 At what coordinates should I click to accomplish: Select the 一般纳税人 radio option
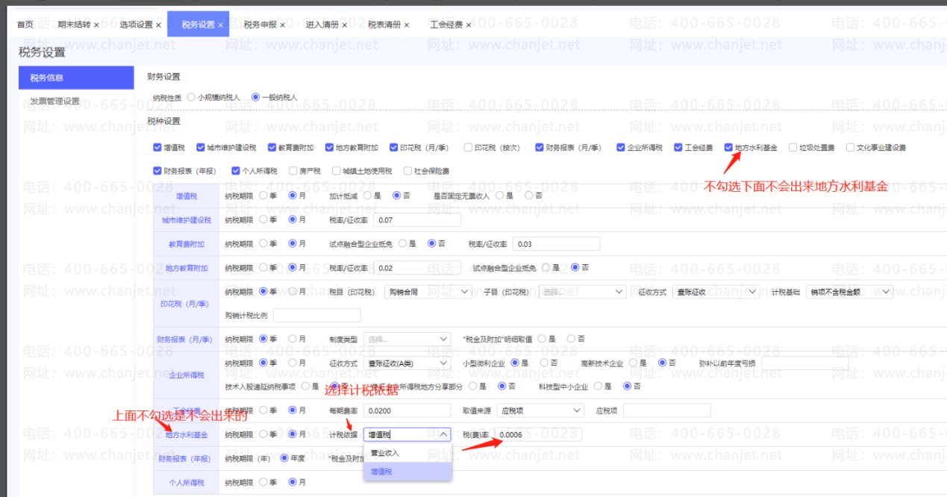[256, 97]
